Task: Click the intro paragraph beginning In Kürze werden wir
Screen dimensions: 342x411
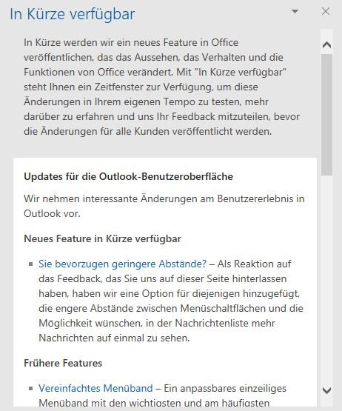Action: click(161, 87)
